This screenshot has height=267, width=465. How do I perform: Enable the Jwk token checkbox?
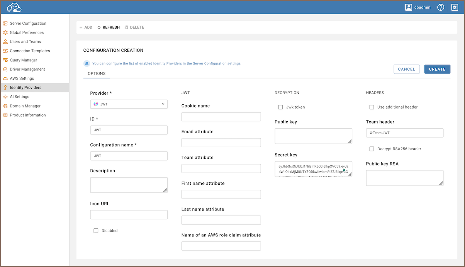(x=280, y=107)
